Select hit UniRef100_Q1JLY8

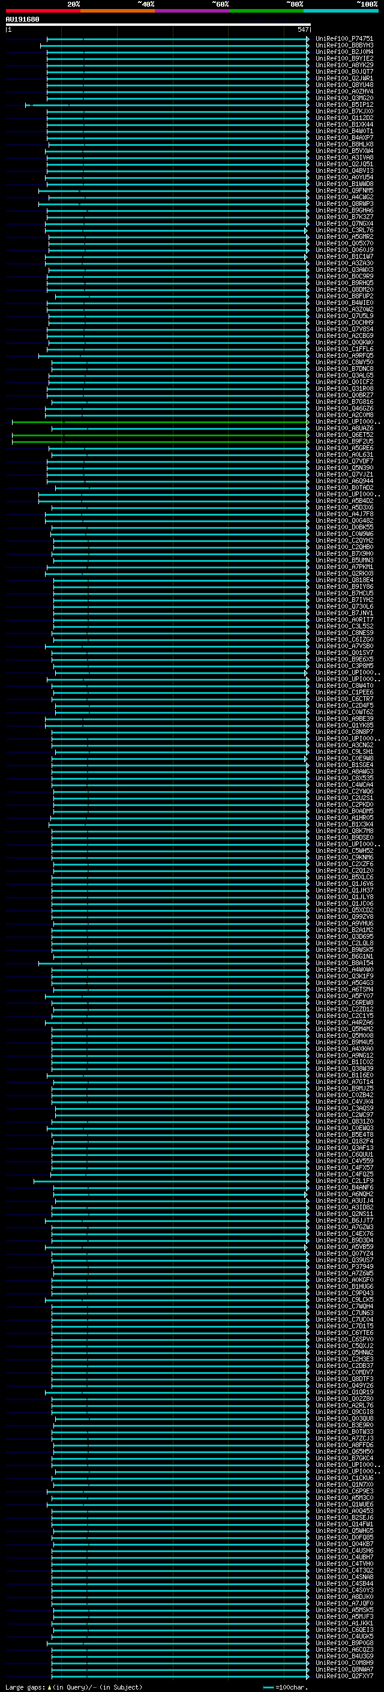(344, 897)
